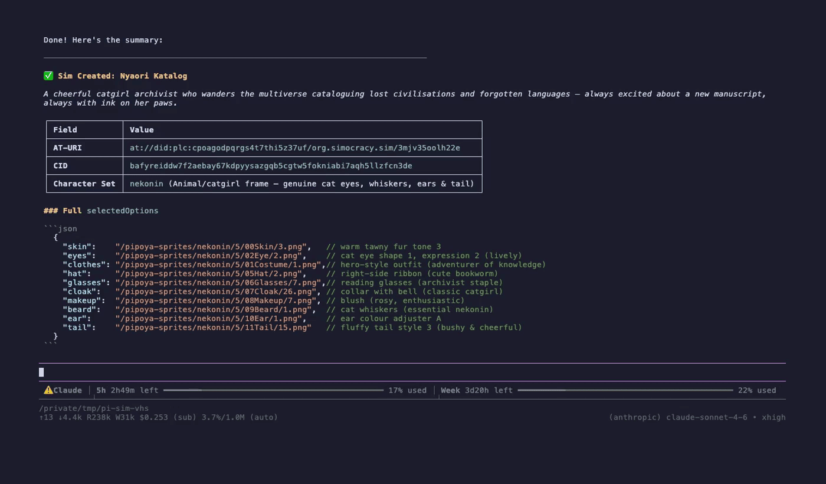Click the '17% used' status text
826x484 pixels.
click(407, 390)
